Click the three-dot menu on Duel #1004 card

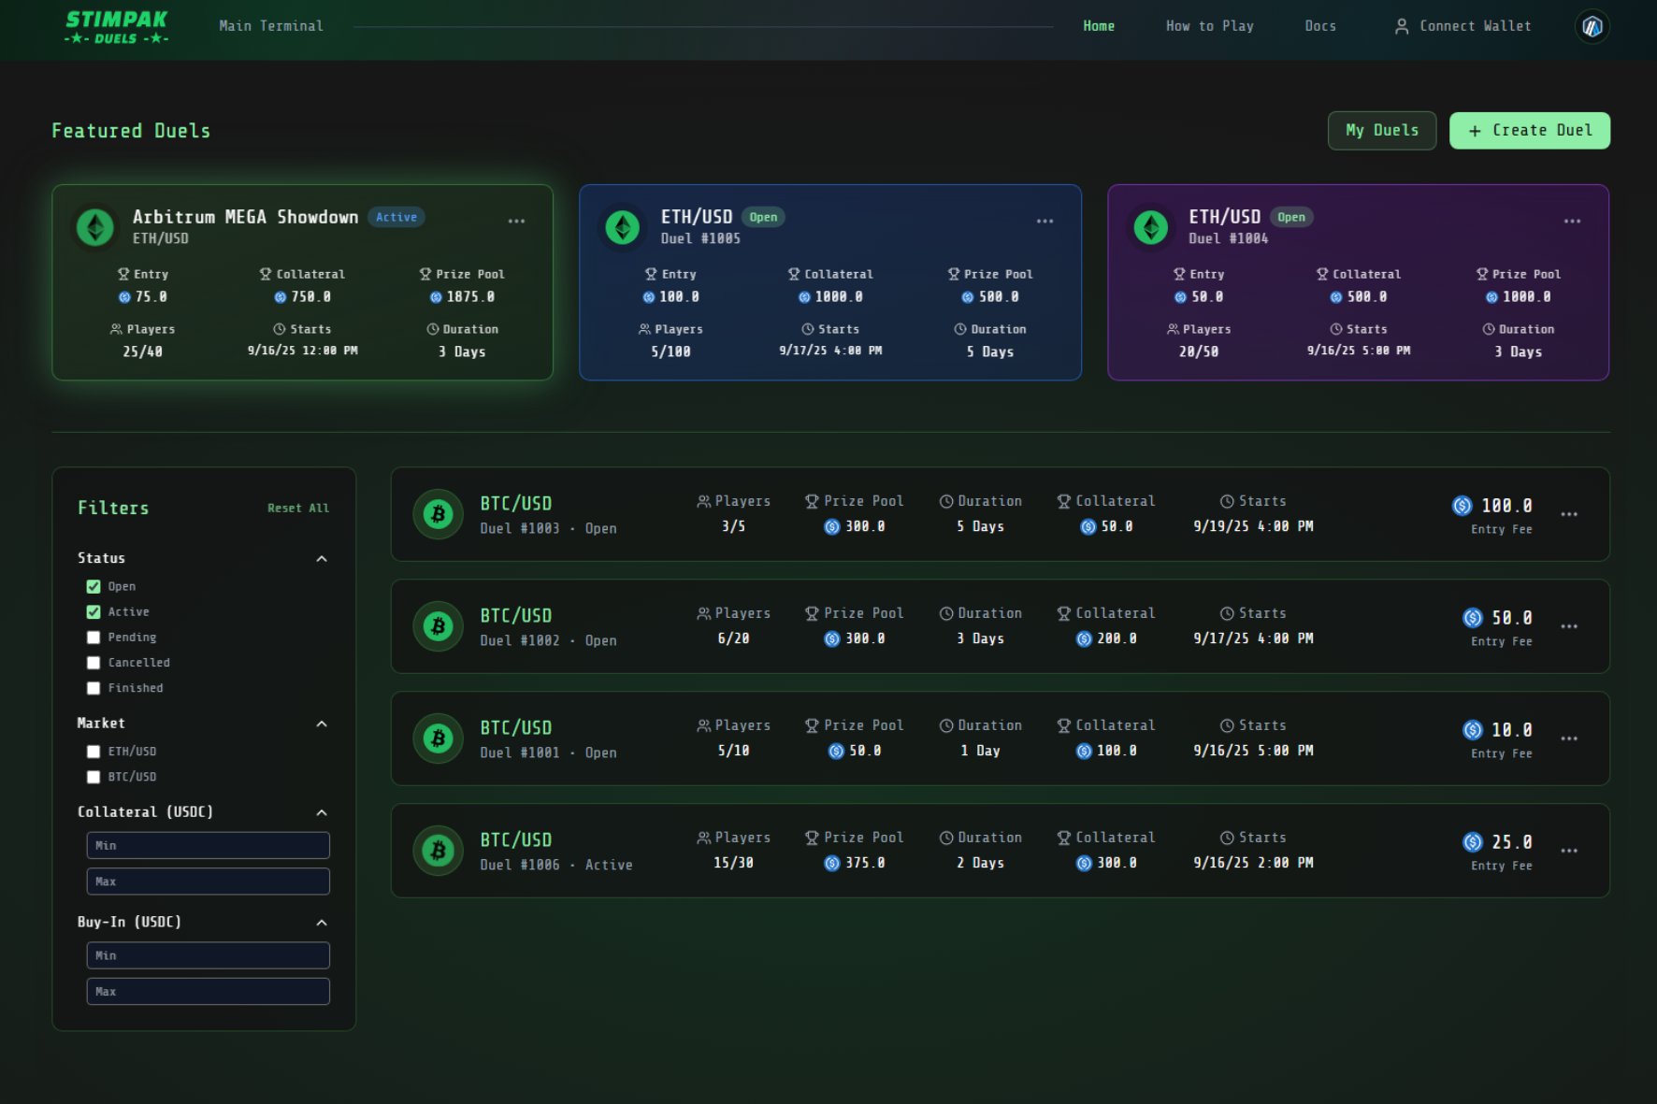click(1572, 221)
